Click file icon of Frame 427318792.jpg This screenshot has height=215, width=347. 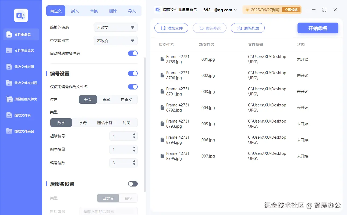pyautogui.click(x=162, y=107)
